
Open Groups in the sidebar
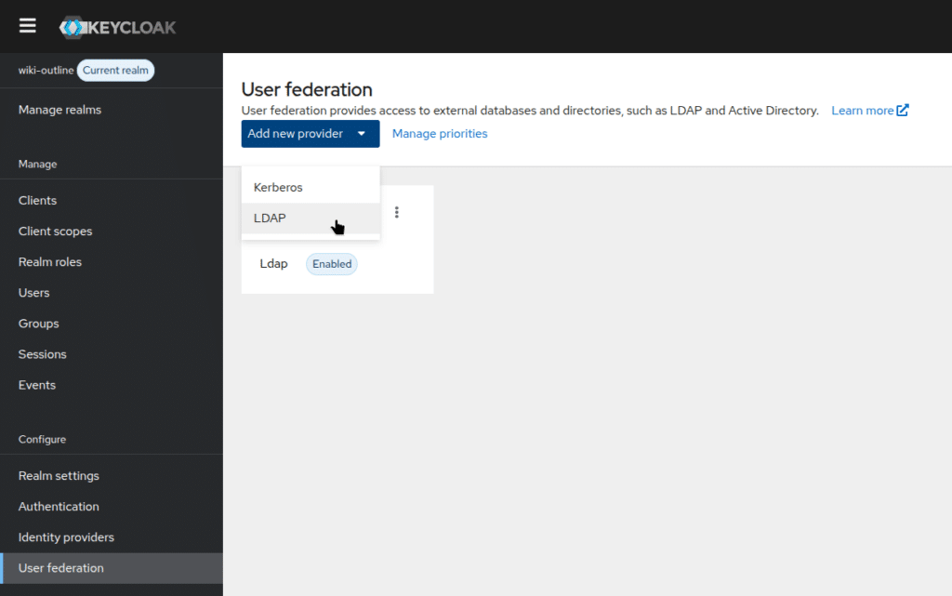point(38,324)
